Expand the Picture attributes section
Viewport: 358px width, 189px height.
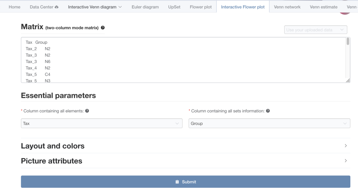point(185,161)
